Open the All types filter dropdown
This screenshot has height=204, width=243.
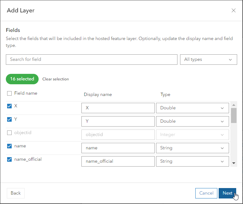[x=208, y=60]
